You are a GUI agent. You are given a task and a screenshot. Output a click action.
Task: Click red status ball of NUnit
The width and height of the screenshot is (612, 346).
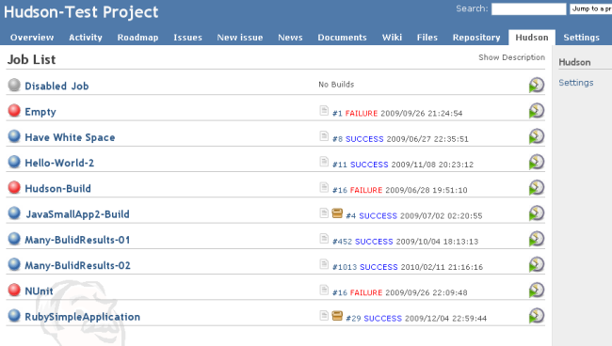click(14, 290)
